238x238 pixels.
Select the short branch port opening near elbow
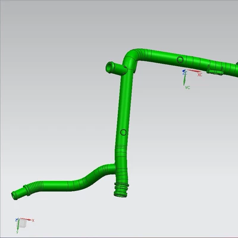[x=109, y=67]
